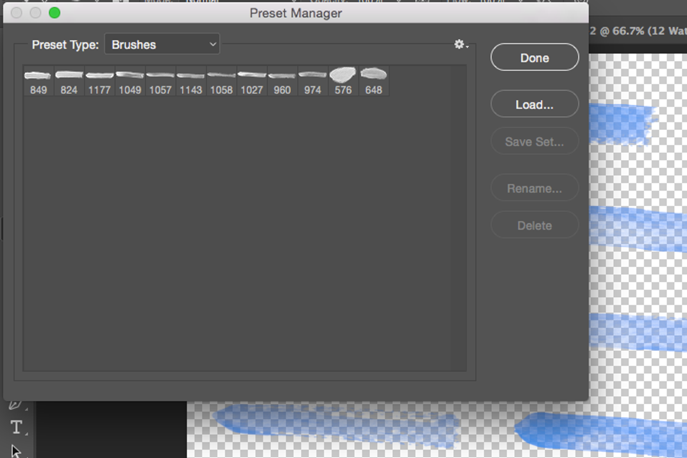The width and height of the screenshot is (687, 458).
Task: Choose the 1143 brush preset
Action: click(x=191, y=81)
